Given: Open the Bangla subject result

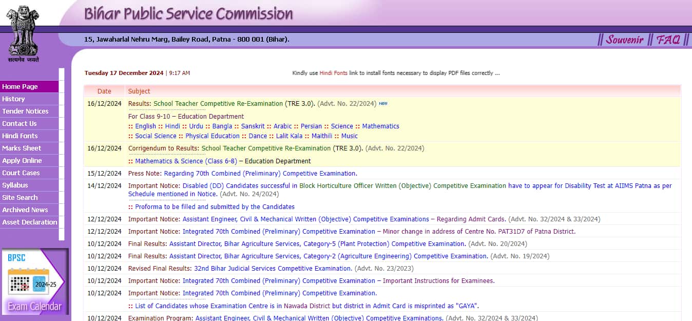Looking at the screenshot, I should click(x=222, y=126).
